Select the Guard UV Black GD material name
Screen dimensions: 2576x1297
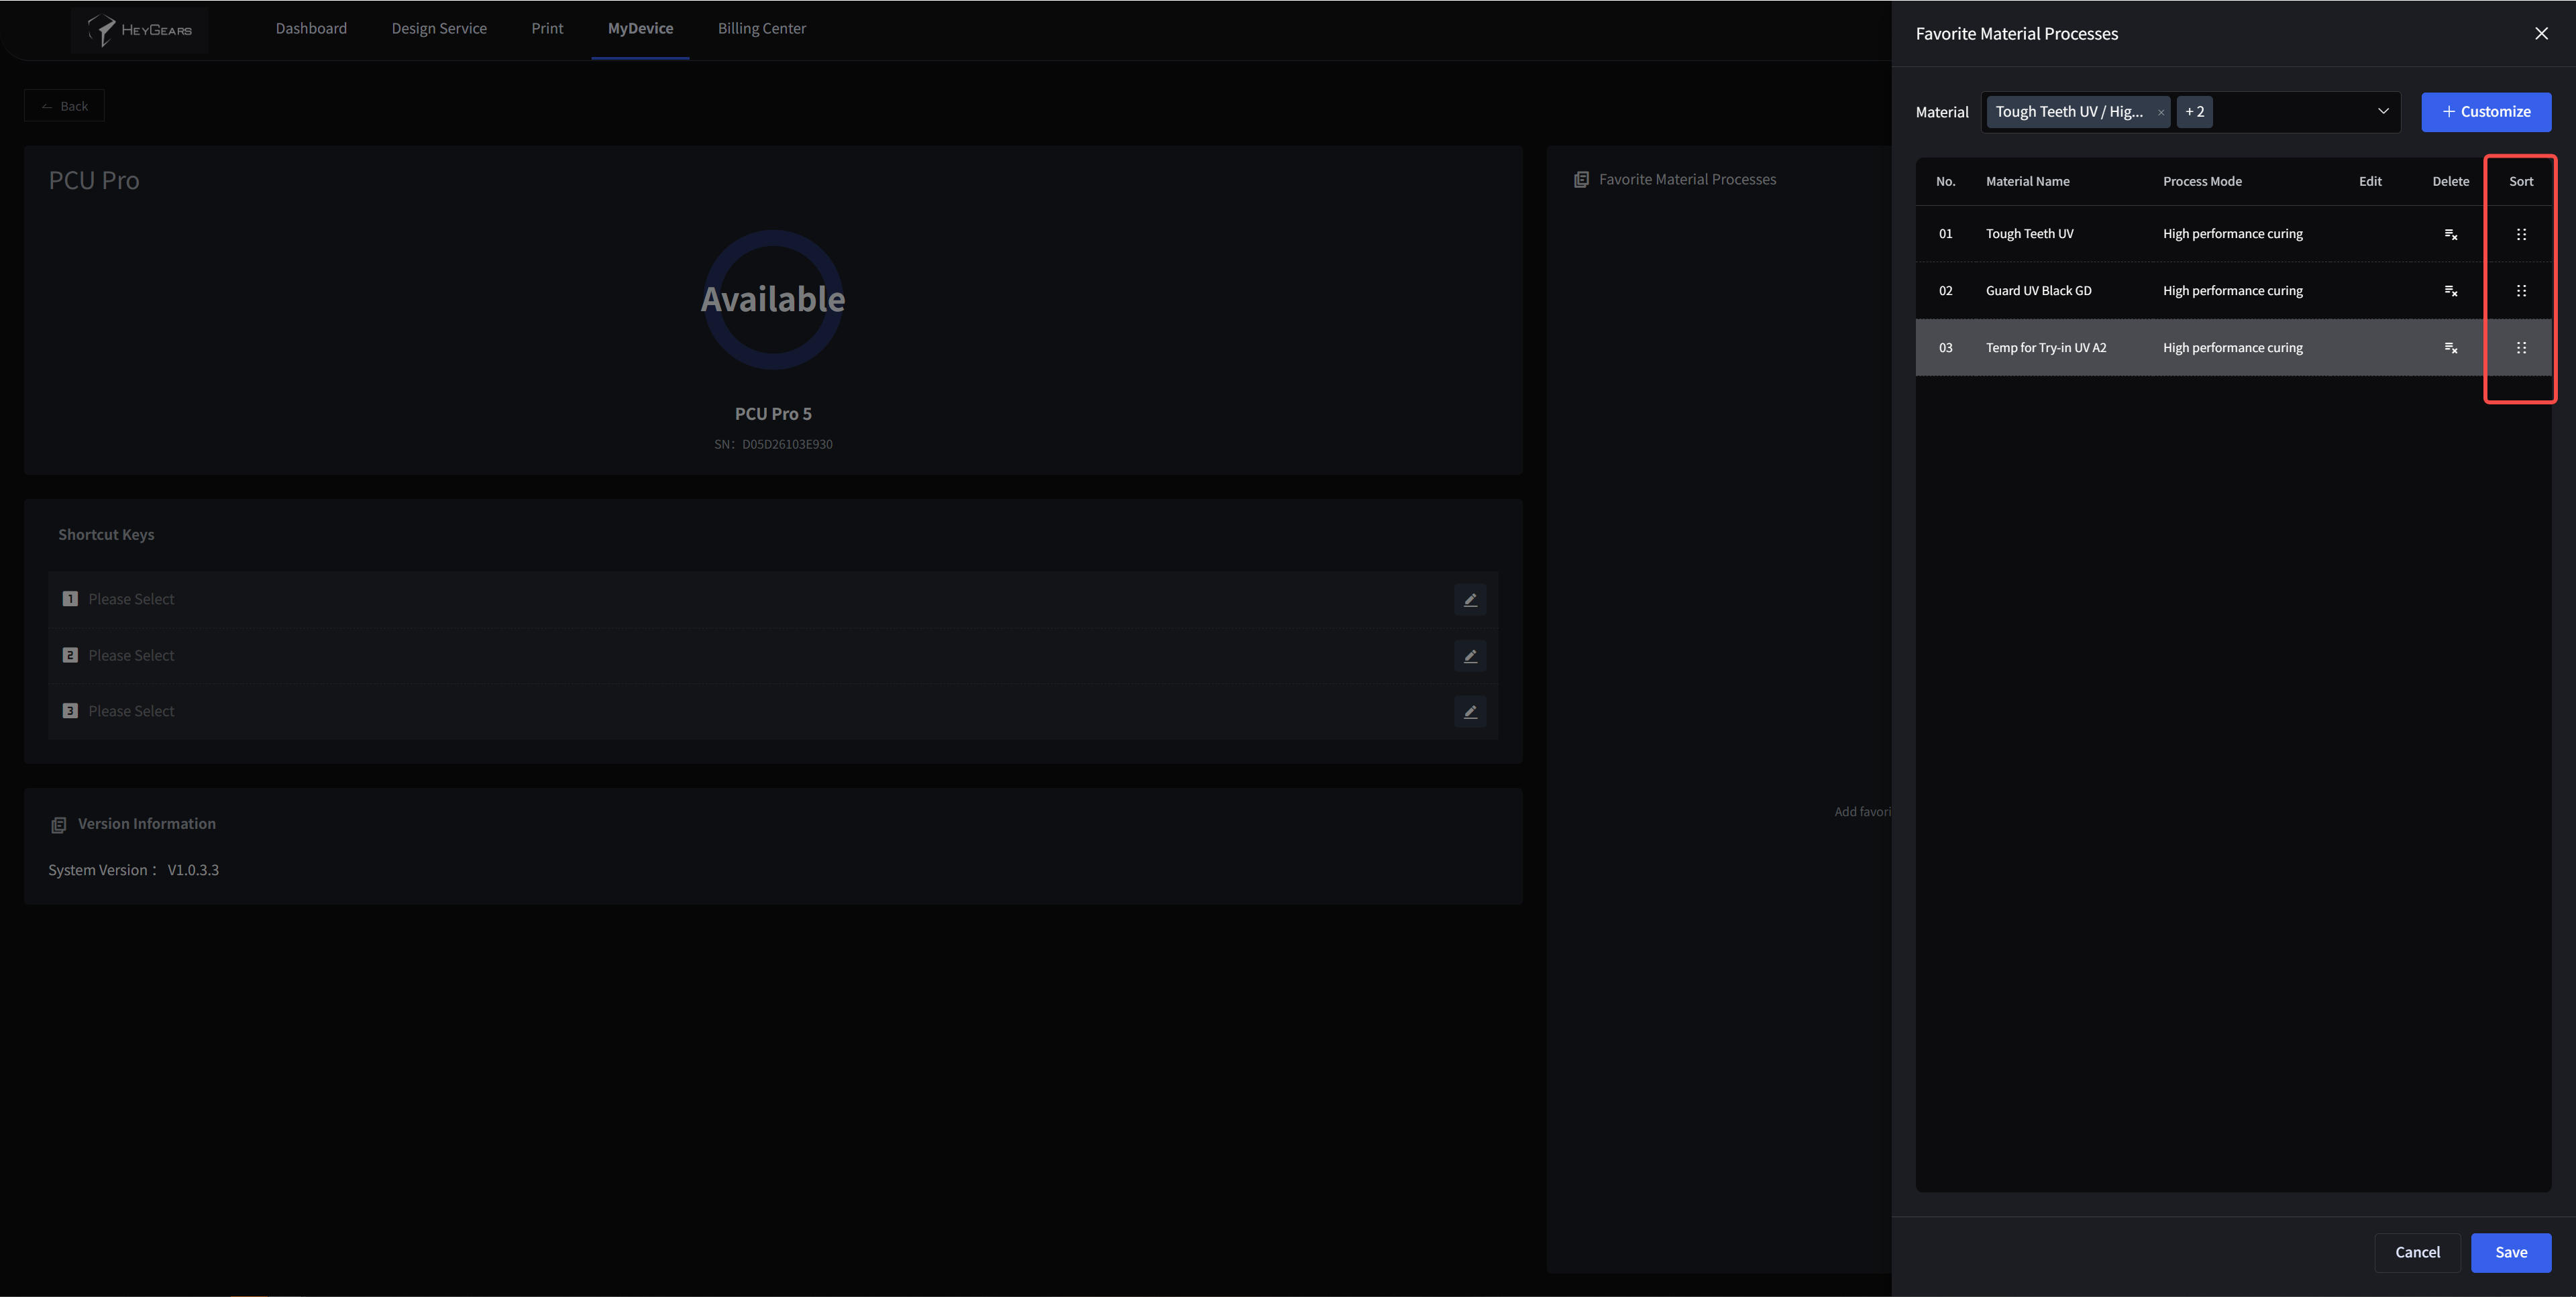pos(2038,291)
